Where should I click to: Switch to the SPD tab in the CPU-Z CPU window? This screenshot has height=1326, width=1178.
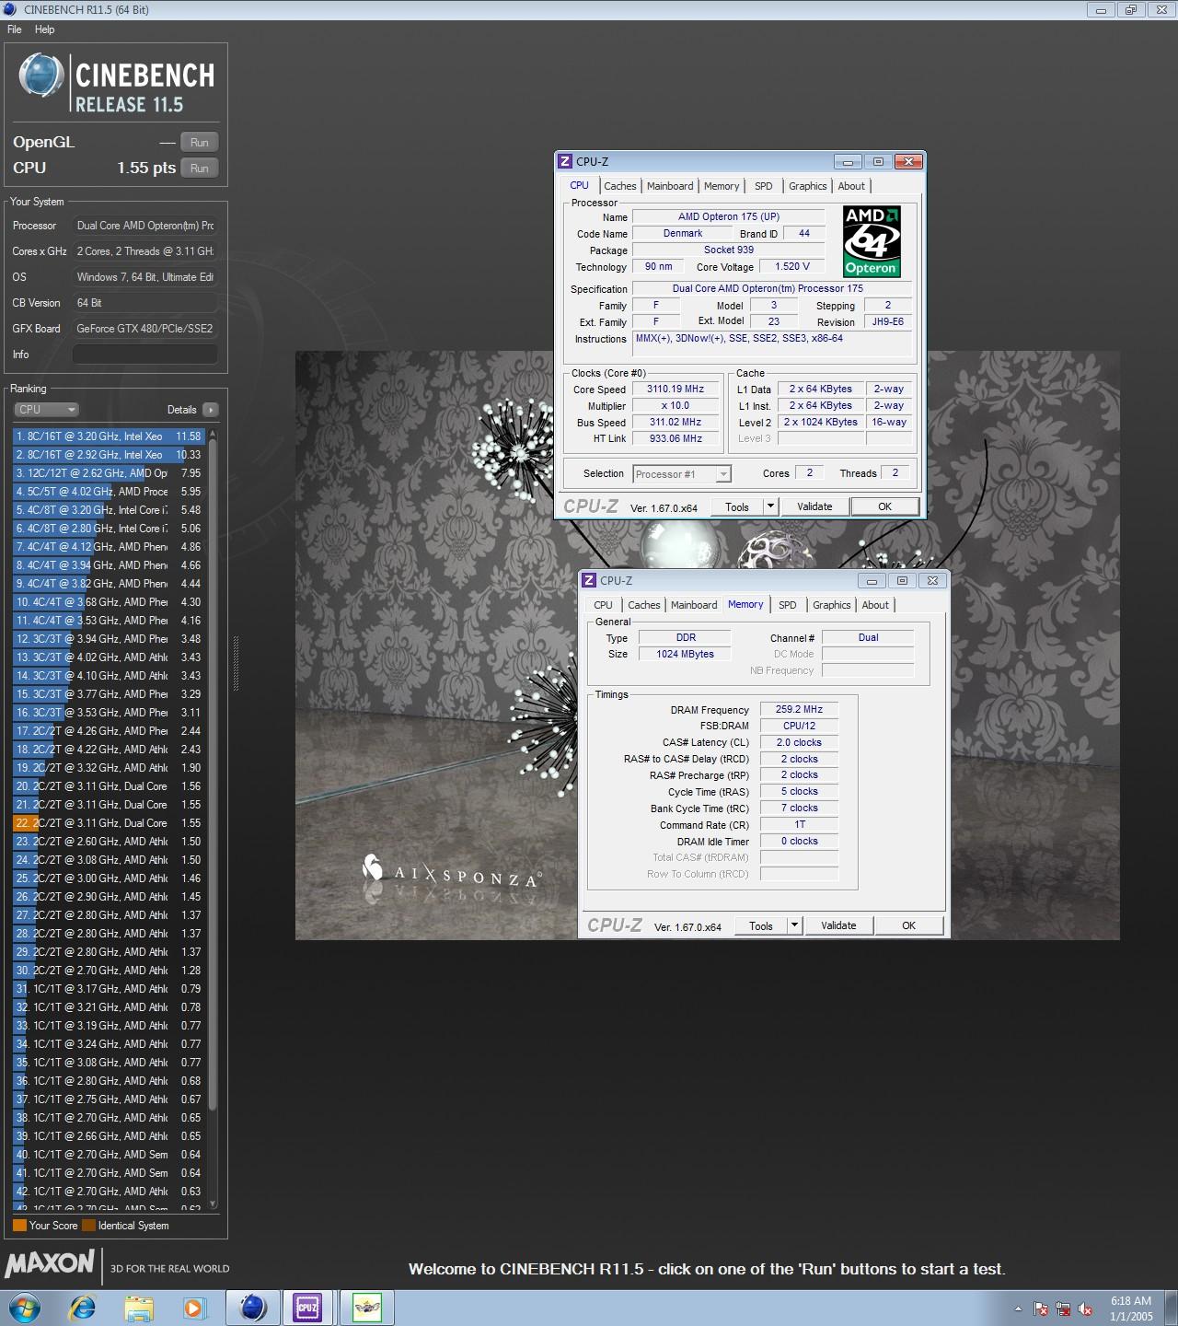(x=764, y=186)
